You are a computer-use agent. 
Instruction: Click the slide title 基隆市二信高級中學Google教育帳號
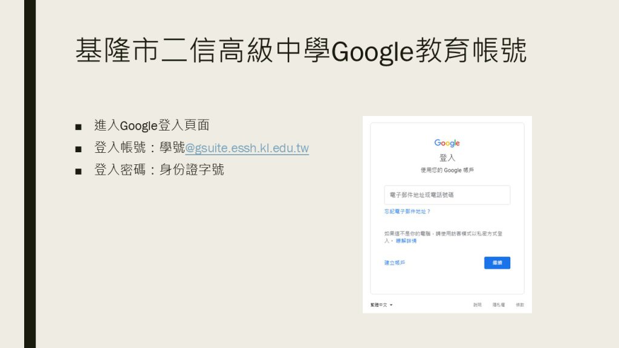click(301, 51)
